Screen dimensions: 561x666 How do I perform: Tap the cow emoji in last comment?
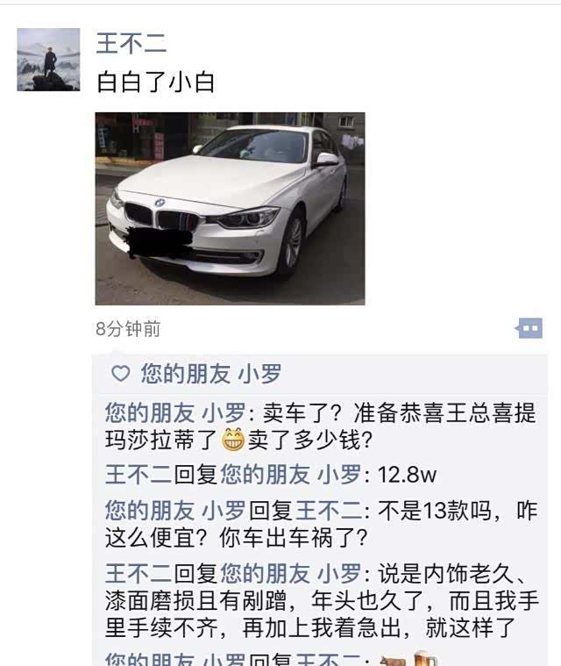pyautogui.click(x=393, y=660)
